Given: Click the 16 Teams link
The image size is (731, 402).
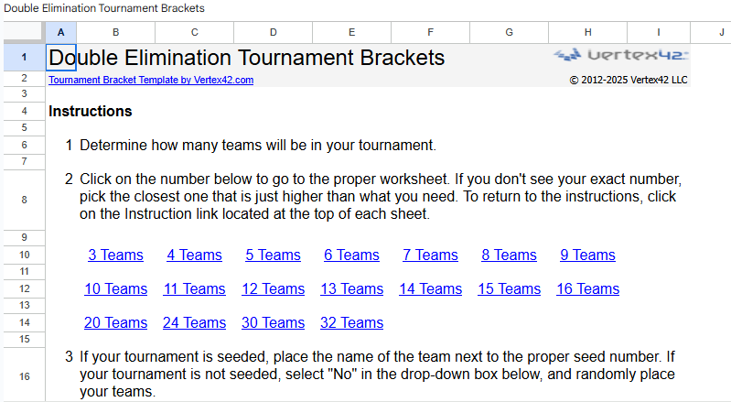Looking at the screenshot, I should tap(587, 289).
